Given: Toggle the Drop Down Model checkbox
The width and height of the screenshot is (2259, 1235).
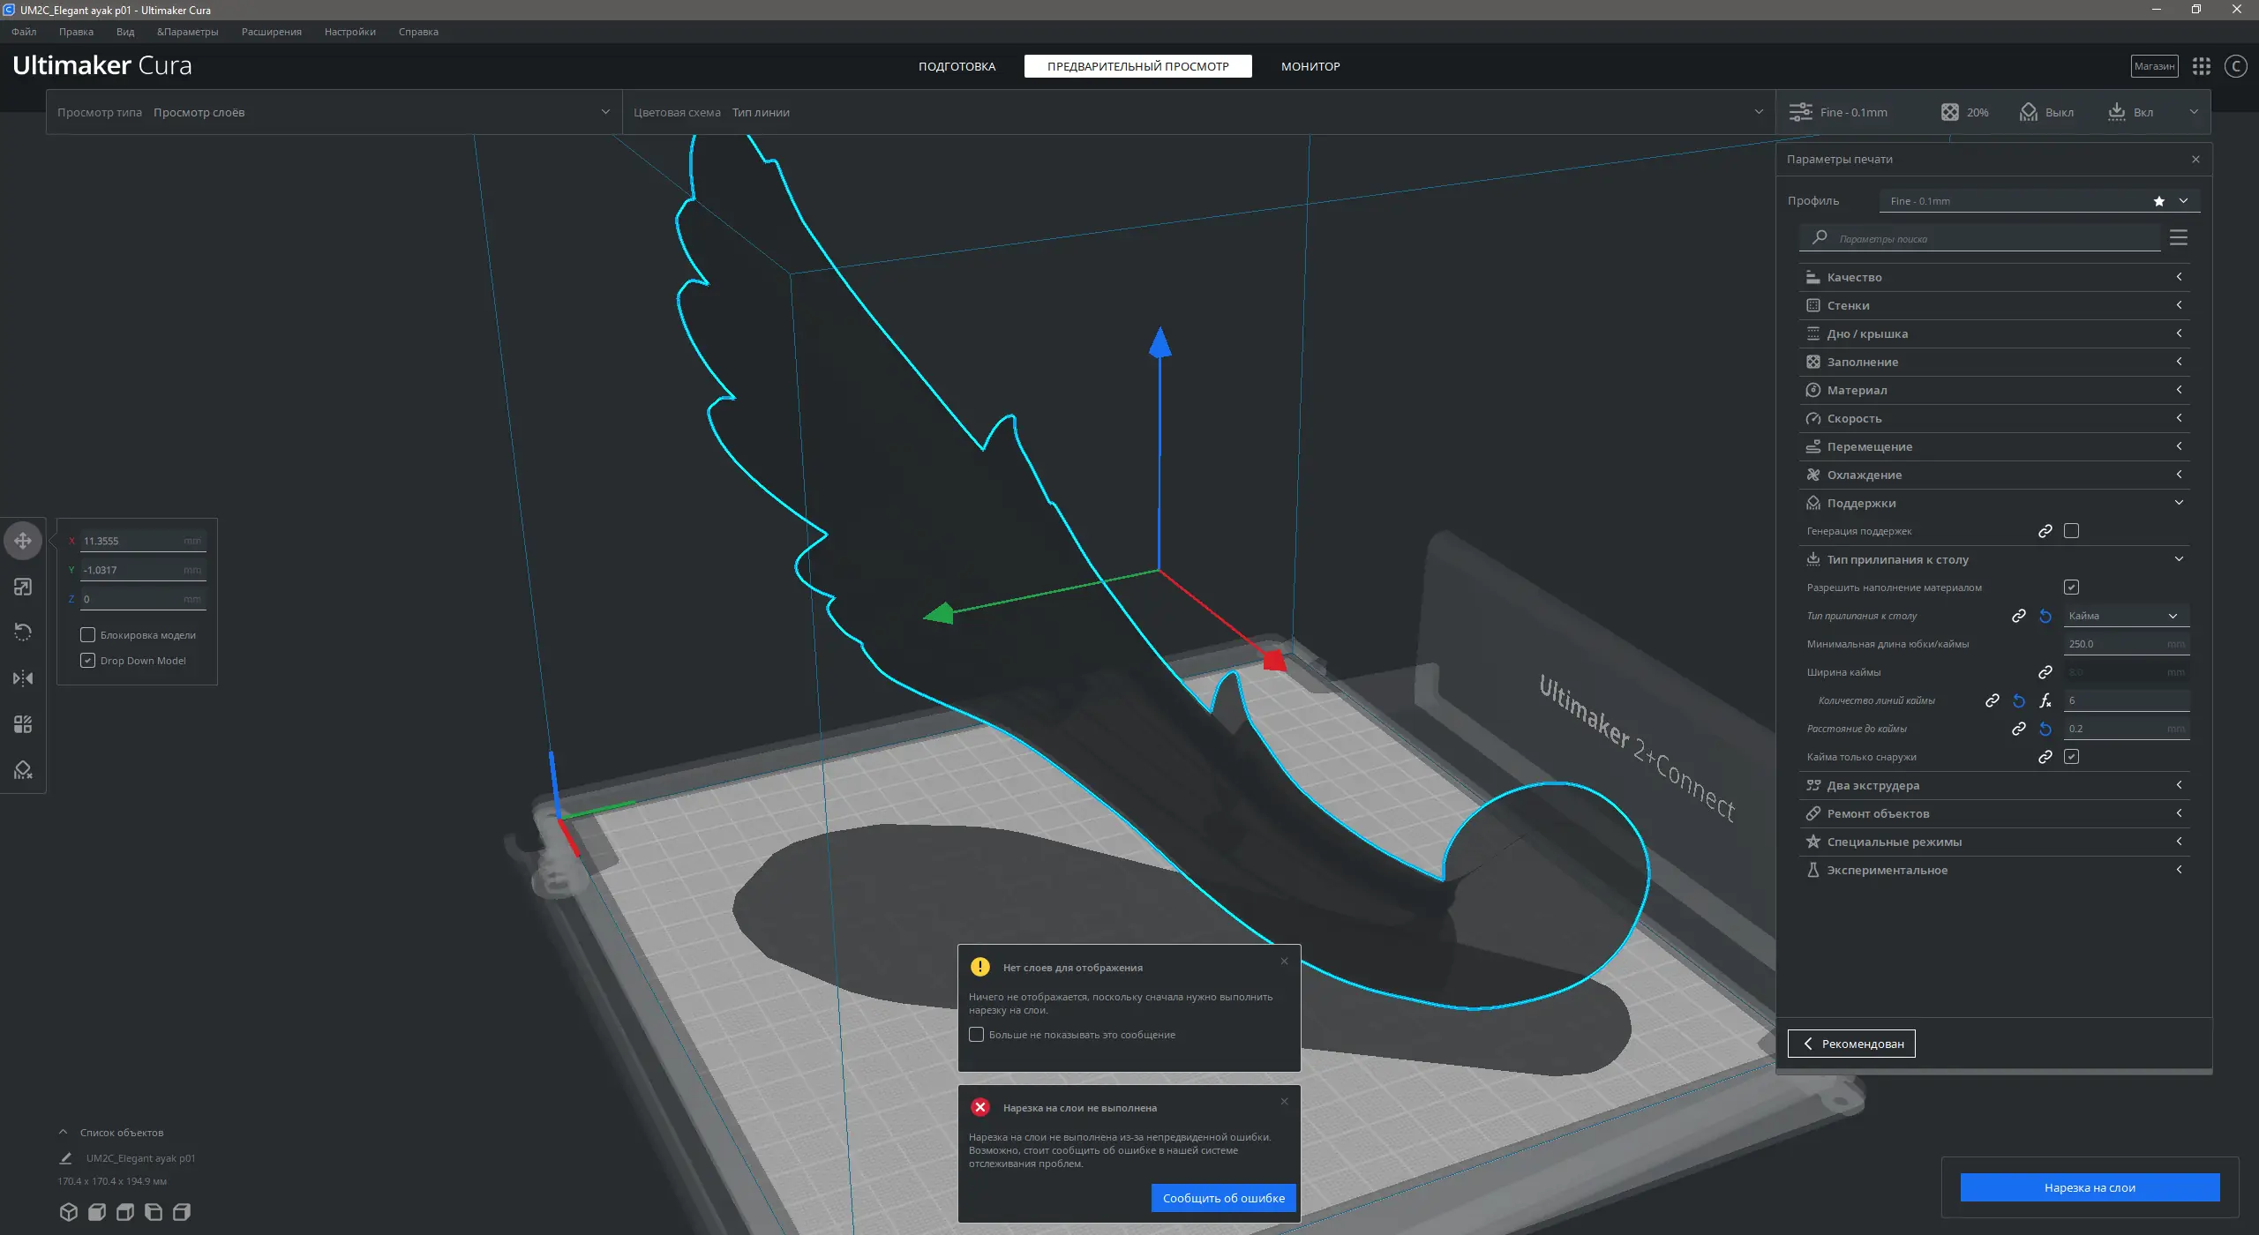Looking at the screenshot, I should tap(88, 661).
